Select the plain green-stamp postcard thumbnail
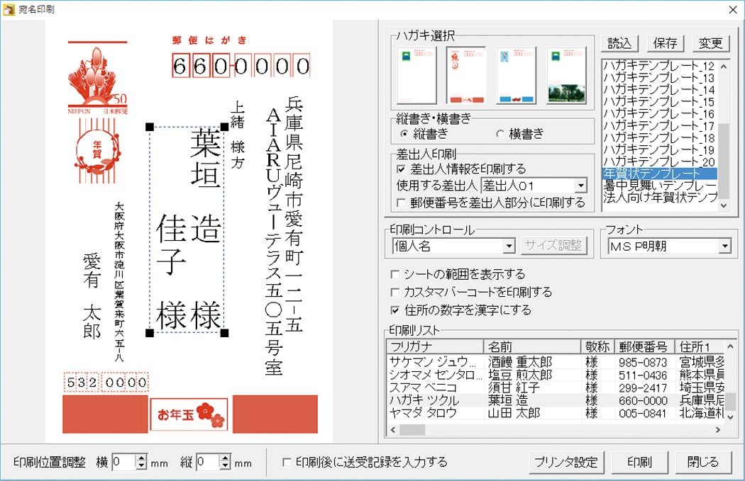The image size is (745, 481). 416,76
